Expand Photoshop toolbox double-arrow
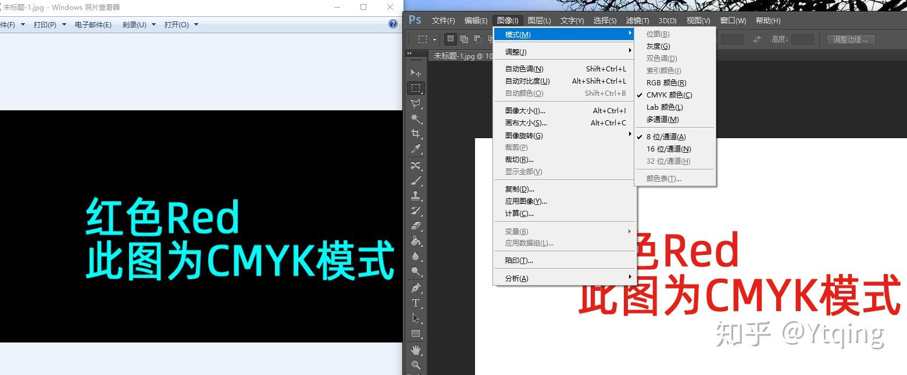 coord(410,53)
